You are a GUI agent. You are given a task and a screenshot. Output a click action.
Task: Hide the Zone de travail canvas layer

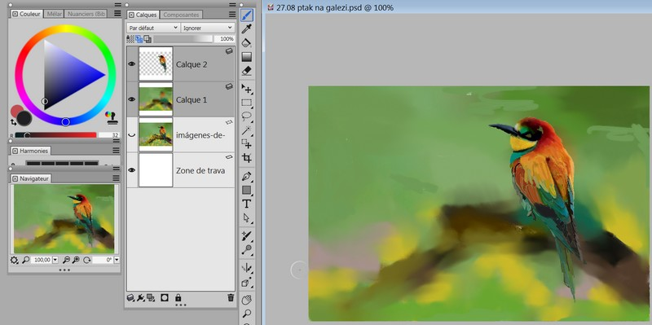pyautogui.click(x=132, y=170)
